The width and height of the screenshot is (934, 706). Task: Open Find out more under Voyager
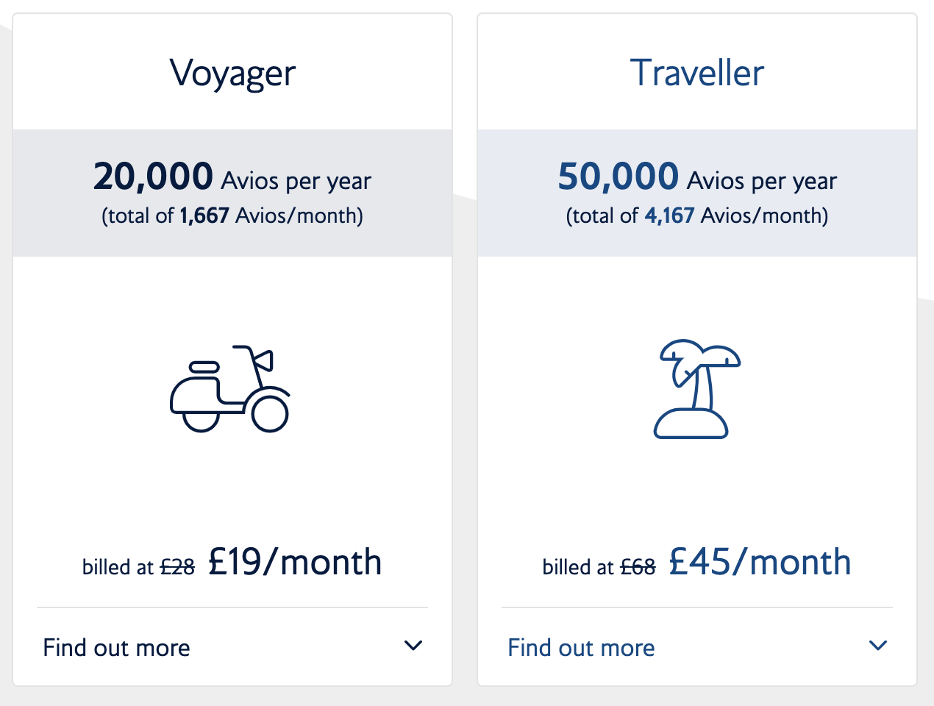click(117, 648)
